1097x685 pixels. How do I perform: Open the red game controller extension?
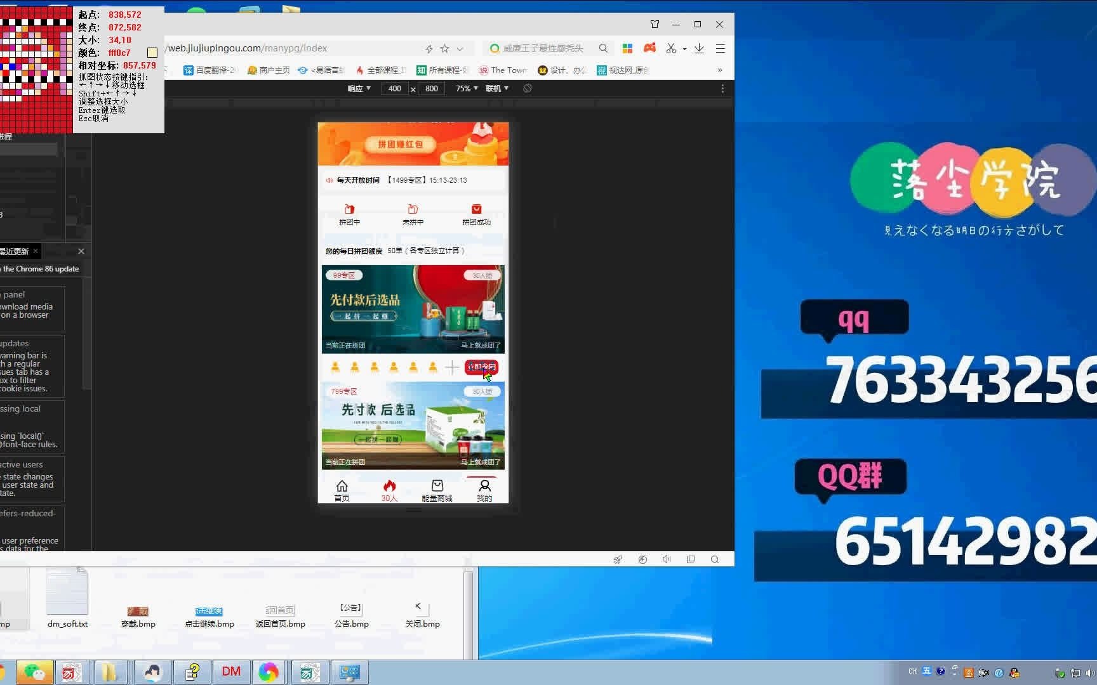click(649, 48)
